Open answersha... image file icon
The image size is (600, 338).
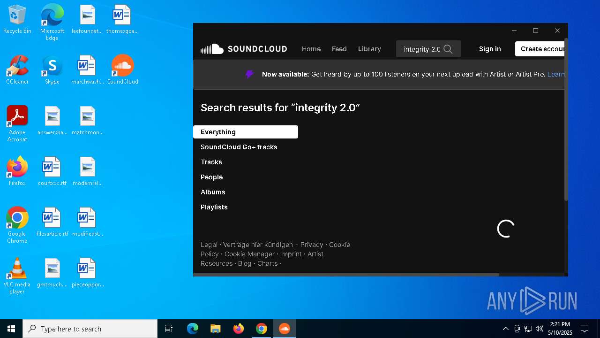tap(52, 121)
